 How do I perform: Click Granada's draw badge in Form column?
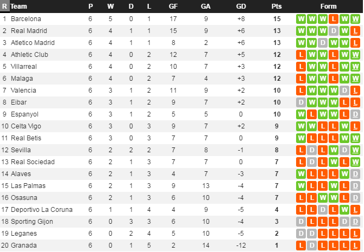[x=312, y=245]
